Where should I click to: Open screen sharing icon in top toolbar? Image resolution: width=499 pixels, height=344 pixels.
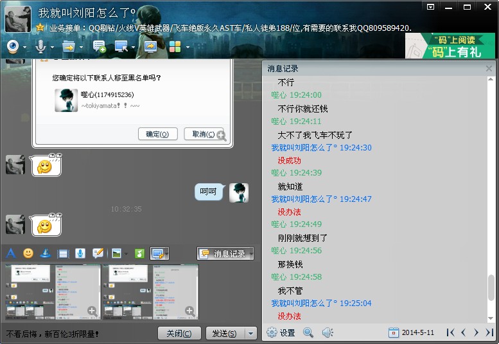150,47
